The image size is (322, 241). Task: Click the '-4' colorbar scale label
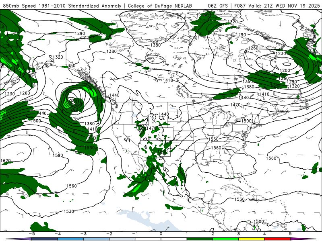point(57,234)
